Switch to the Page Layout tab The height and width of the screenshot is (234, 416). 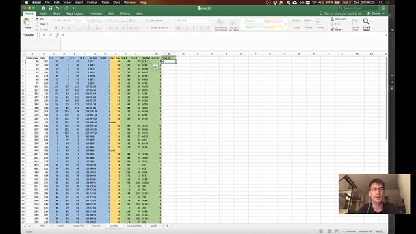(x=75, y=14)
